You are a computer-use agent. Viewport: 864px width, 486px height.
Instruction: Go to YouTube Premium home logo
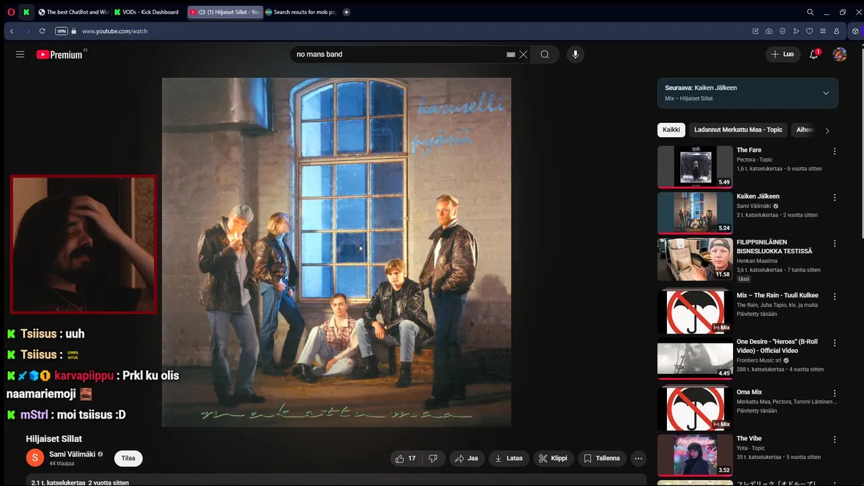[61, 55]
